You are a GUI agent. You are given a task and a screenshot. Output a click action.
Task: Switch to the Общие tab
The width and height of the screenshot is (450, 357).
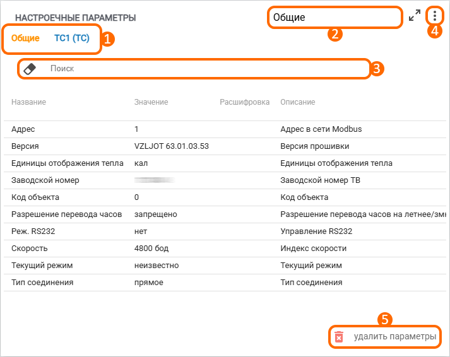[x=25, y=38]
